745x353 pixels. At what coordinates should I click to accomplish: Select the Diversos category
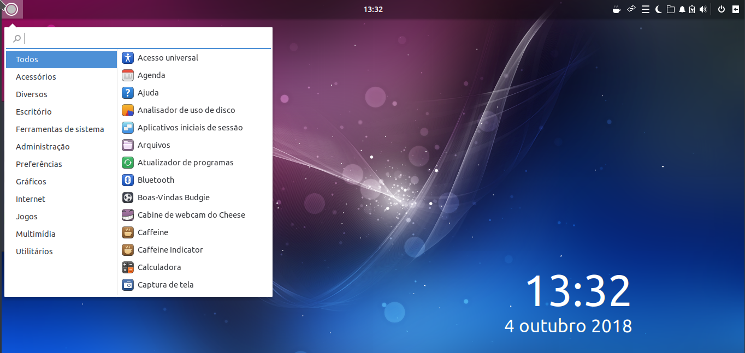62,94
